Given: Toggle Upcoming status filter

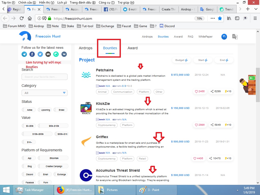Looking at the screenshot, I should point(45,110).
